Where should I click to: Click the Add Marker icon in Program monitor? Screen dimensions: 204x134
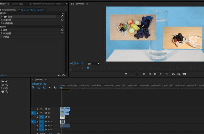pyautogui.click(x=126, y=74)
